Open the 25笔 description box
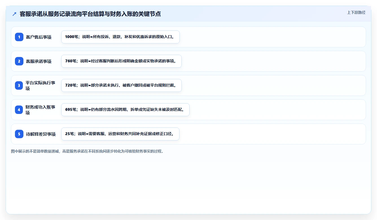The width and height of the screenshot is (377, 220). [x=120, y=134]
